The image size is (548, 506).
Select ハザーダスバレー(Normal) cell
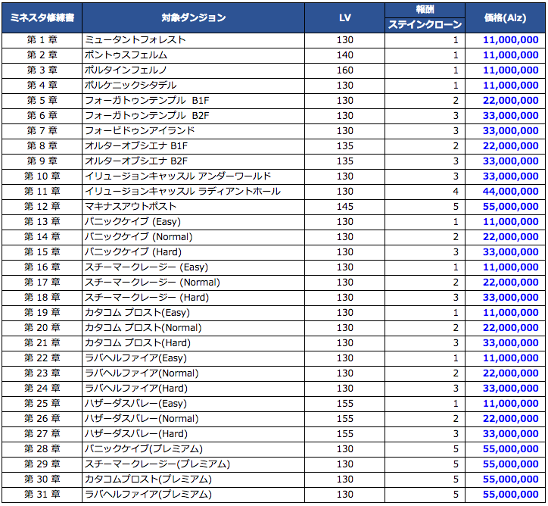click(x=193, y=419)
